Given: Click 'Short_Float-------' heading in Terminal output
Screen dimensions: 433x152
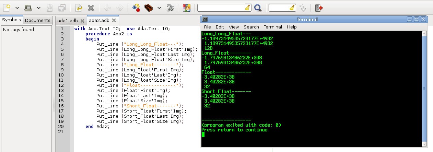Looking at the screenshot, I should [226, 91].
